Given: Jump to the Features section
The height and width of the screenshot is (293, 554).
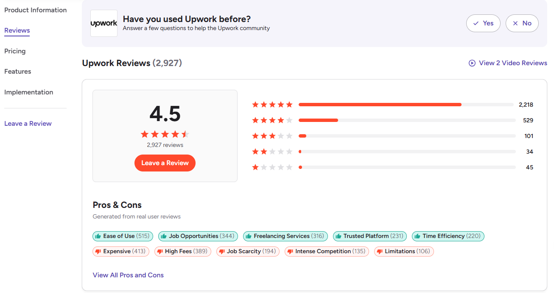Looking at the screenshot, I should pos(18,72).
